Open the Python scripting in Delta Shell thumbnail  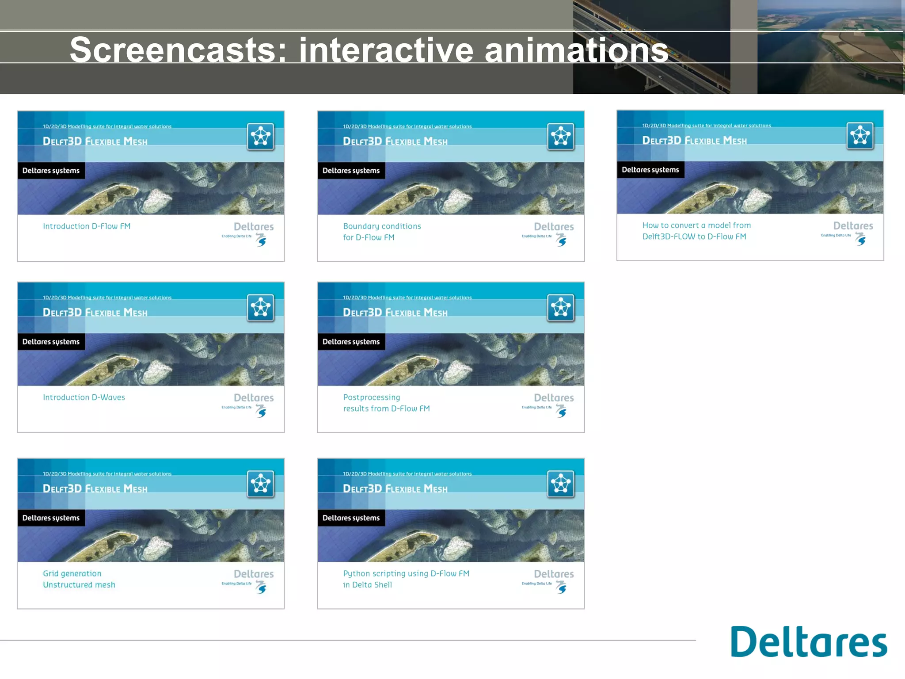coord(451,534)
